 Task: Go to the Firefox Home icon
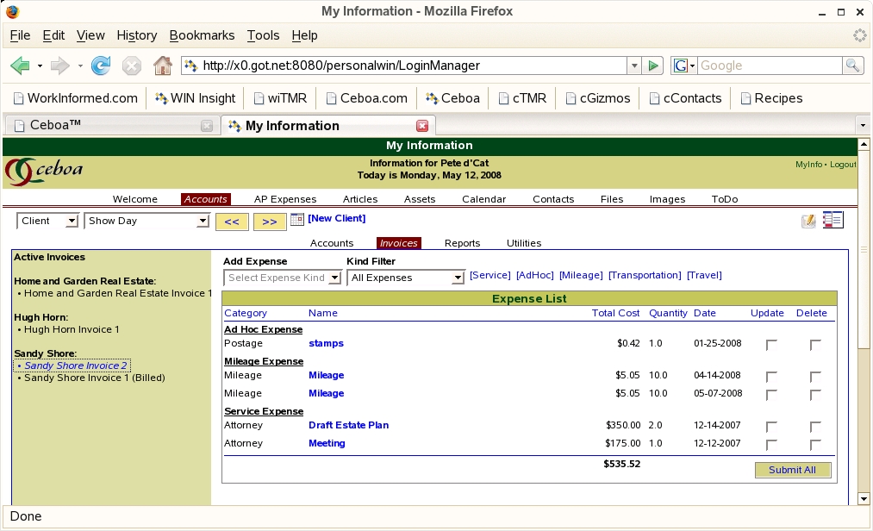click(x=162, y=66)
